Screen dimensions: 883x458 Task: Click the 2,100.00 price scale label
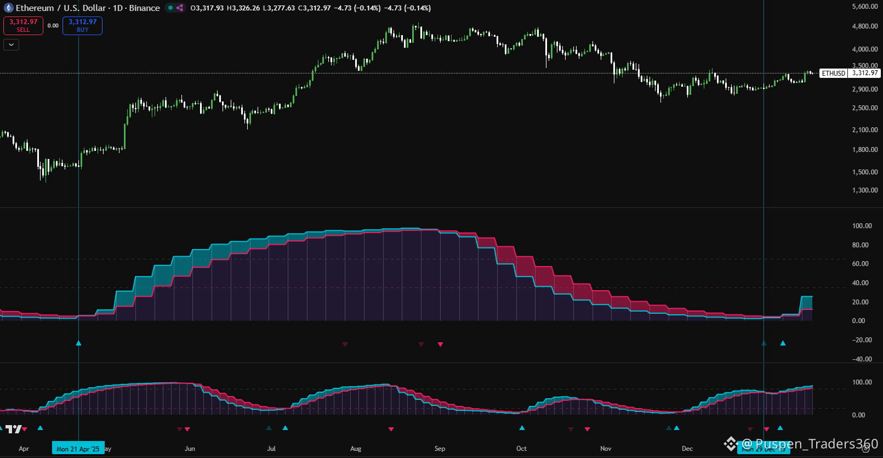[x=865, y=130]
